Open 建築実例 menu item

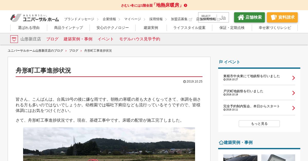click(151, 28)
